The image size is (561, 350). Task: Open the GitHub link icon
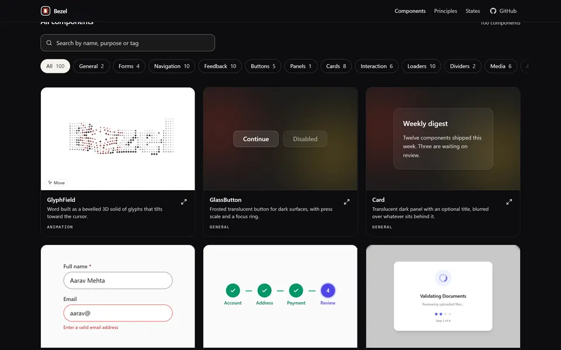coord(493,11)
